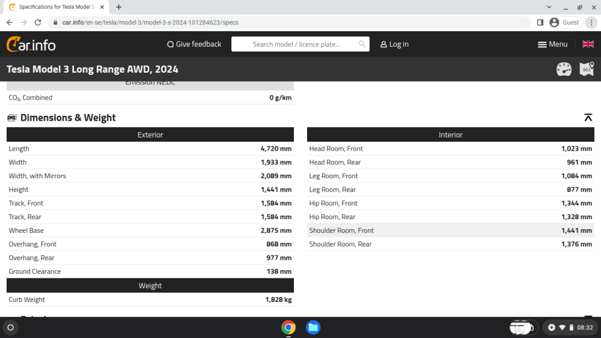Select the Length value 4,720 mm
This screenshot has width=601, height=338.
tap(276, 148)
